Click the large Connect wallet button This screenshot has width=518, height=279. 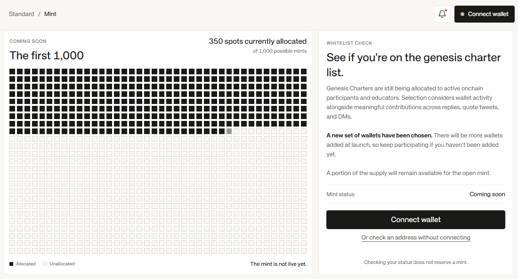click(x=416, y=220)
